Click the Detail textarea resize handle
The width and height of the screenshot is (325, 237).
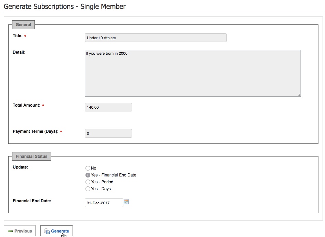[x=299, y=95]
